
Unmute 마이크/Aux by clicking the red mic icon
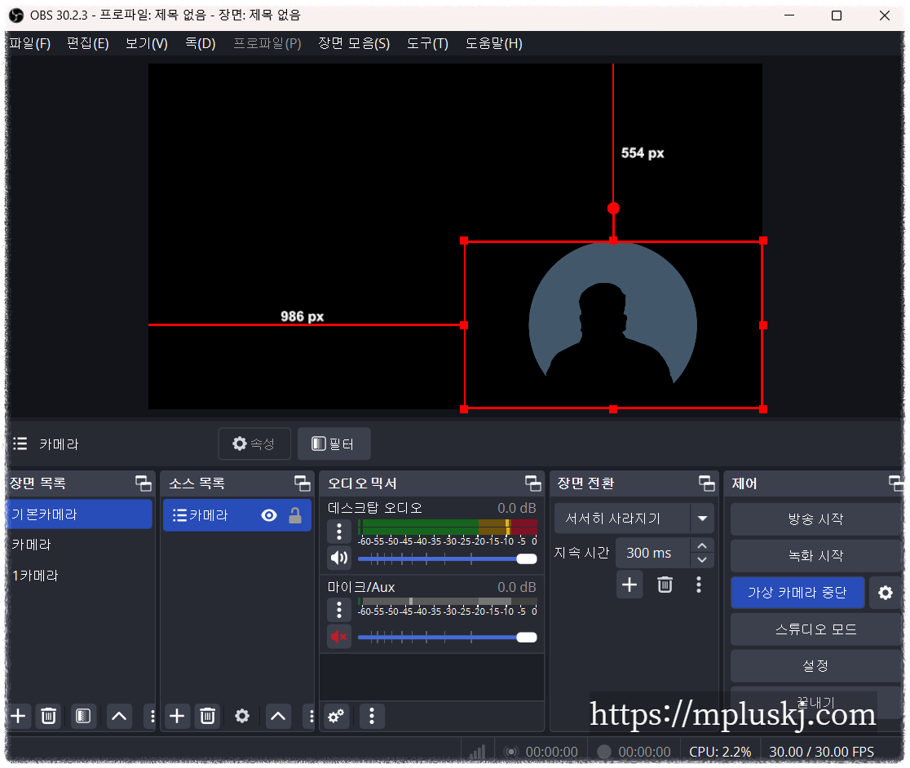point(338,636)
